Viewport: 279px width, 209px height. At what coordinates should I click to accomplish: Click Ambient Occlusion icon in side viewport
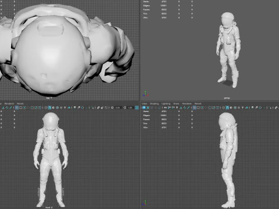tap(252, 107)
